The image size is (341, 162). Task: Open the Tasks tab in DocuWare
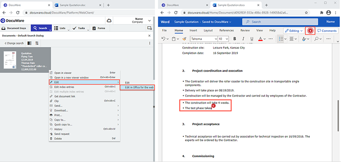click(79, 28)
